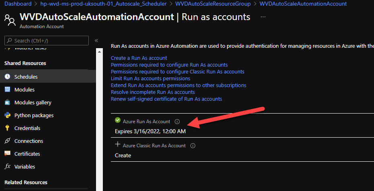
Task: Click the Modules gallery bag icon
Action: pos(7,102)
